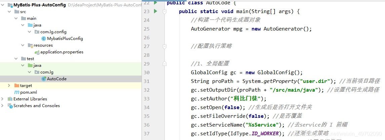Image resolution: width=385 pixels, height=140 pixels.
Task: Expand External Libraries node
Action: [2, 99]
